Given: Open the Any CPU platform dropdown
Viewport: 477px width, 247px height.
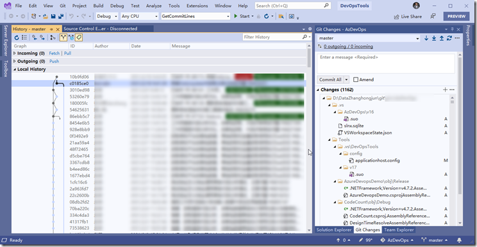Looking at the screenshot, I should 139,16.
